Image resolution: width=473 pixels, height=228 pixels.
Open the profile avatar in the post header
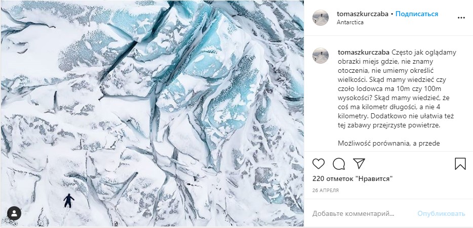click(321, 18)
